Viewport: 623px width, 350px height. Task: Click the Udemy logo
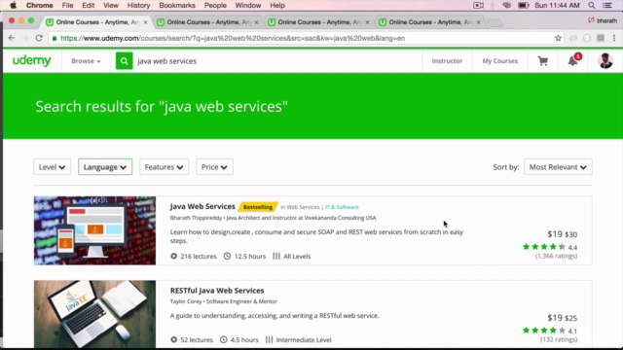(32, 60)
